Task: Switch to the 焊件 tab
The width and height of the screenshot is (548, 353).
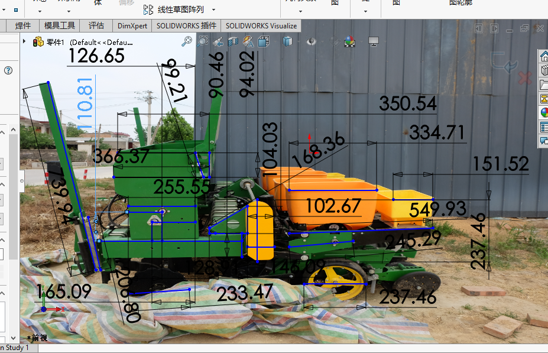Action: pos(23,26)
